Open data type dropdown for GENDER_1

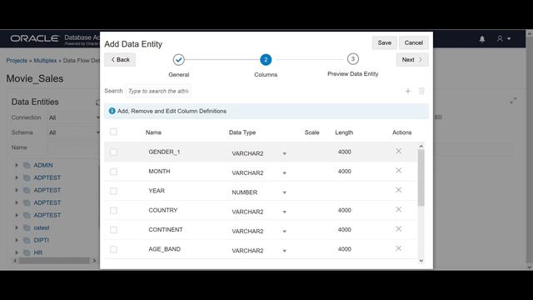(x=285, y=153)
